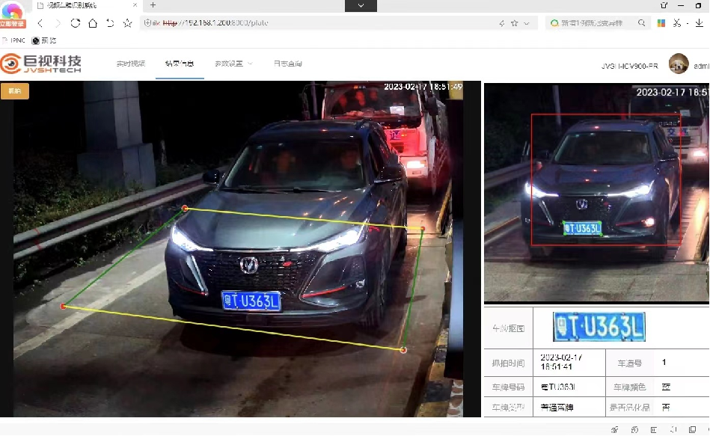Click the bottom-right red corner point of detection zone
The height and width of the screenshot is (436, 710).
coord(403,350)
